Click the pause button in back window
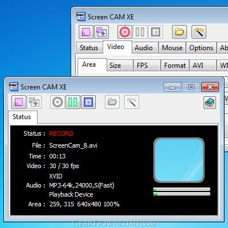Screen dimensions: 228x228 click(140, 32)
